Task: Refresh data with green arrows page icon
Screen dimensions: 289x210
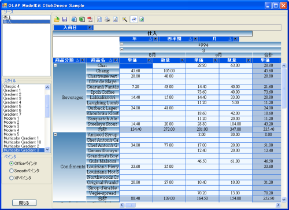Action: coord(142,19)
